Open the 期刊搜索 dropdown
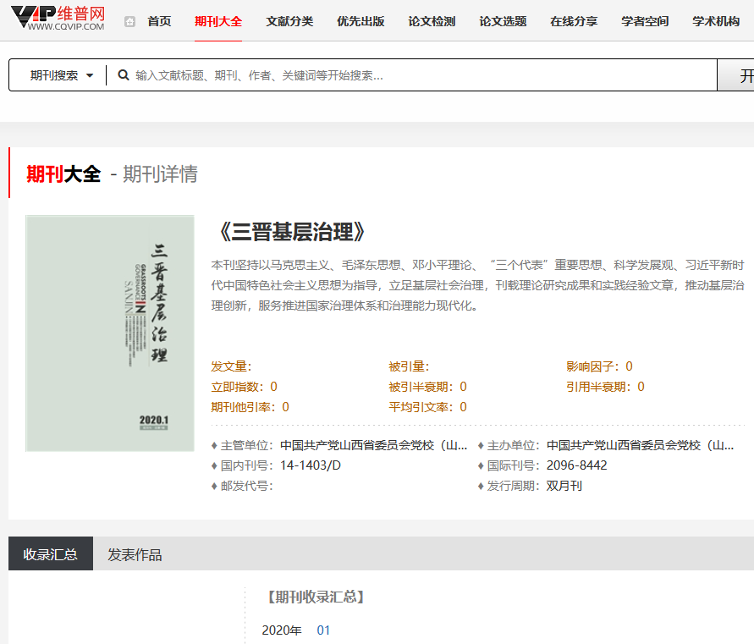The image size is (754, 644). point(62,75)
